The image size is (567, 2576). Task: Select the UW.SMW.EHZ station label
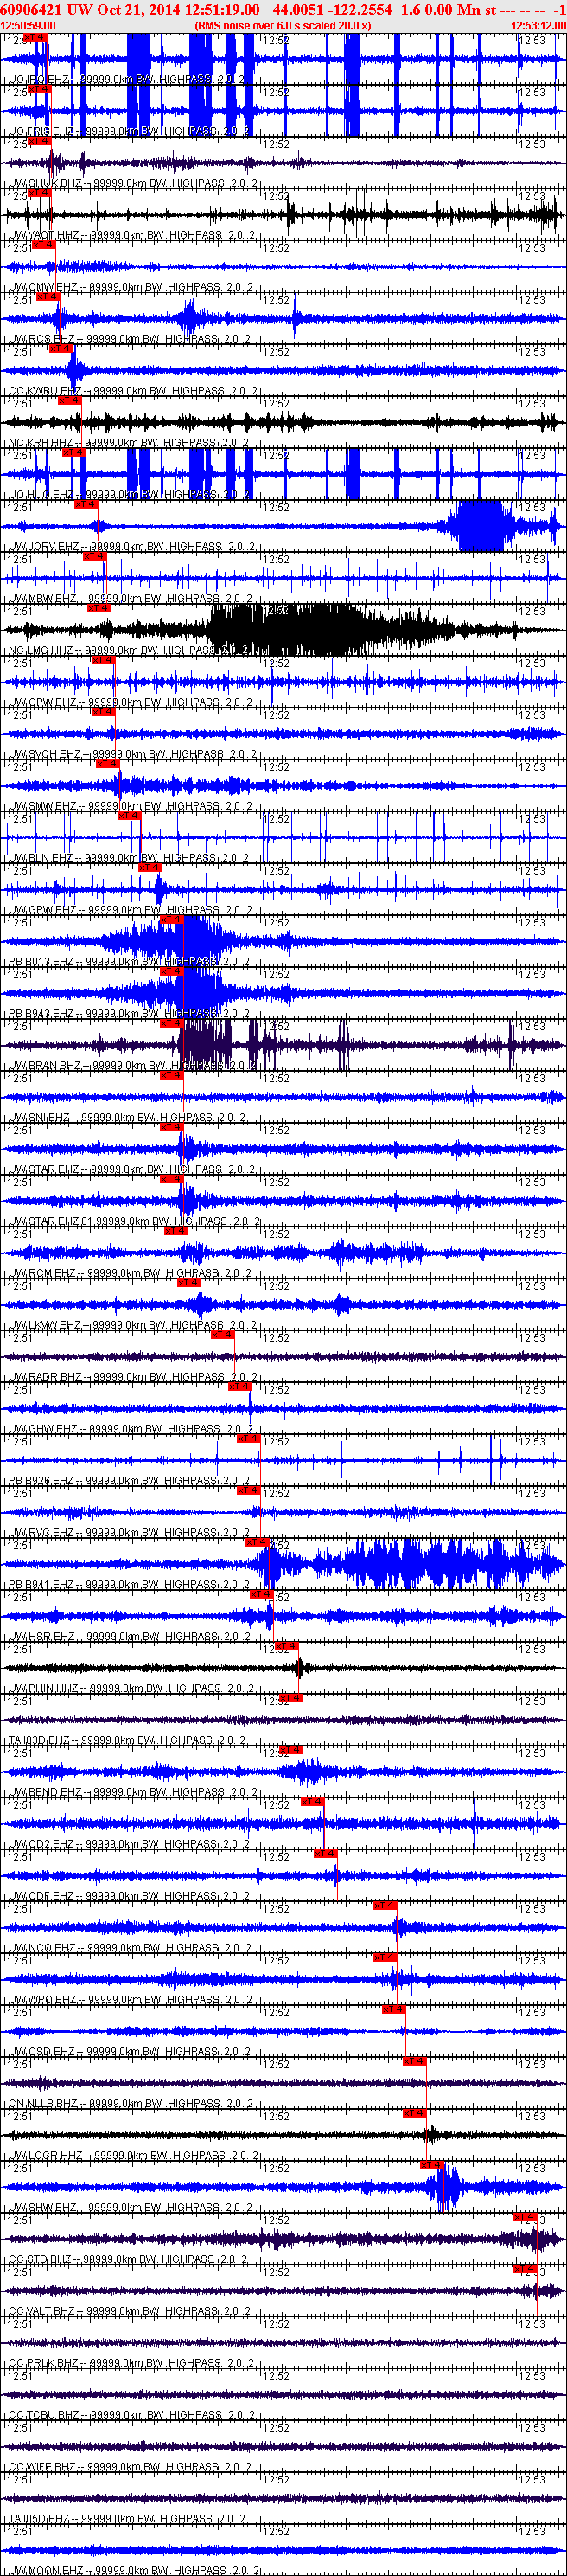[x=43, y=807]
